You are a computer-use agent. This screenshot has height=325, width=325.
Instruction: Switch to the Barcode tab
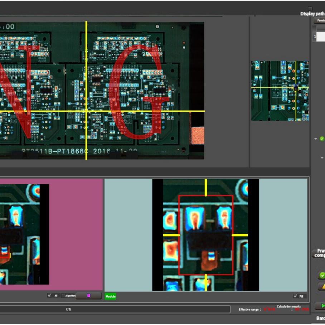point(320,318)
